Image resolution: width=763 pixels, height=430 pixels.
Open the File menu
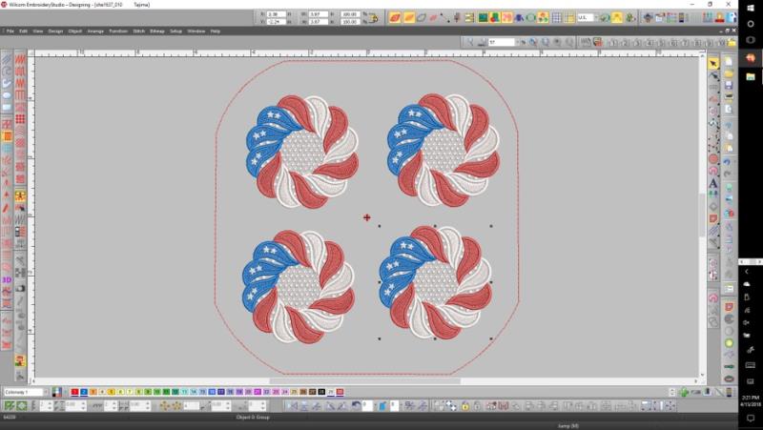[10, 31]
